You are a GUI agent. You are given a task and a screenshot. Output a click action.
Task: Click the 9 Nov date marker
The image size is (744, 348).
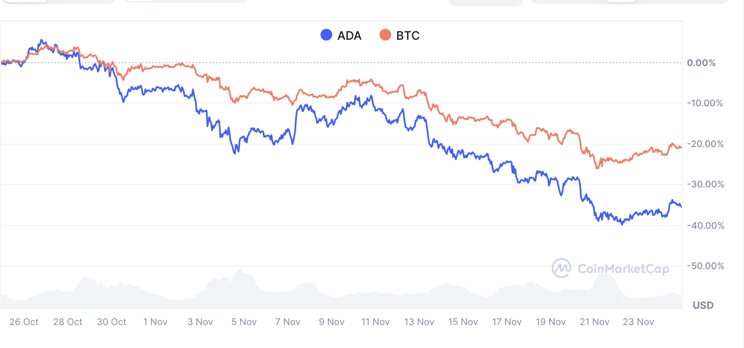pos(332,322)
